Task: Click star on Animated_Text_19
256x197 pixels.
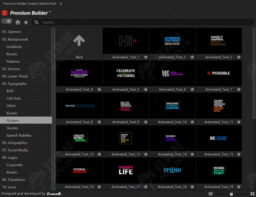Action: point(239,187)
